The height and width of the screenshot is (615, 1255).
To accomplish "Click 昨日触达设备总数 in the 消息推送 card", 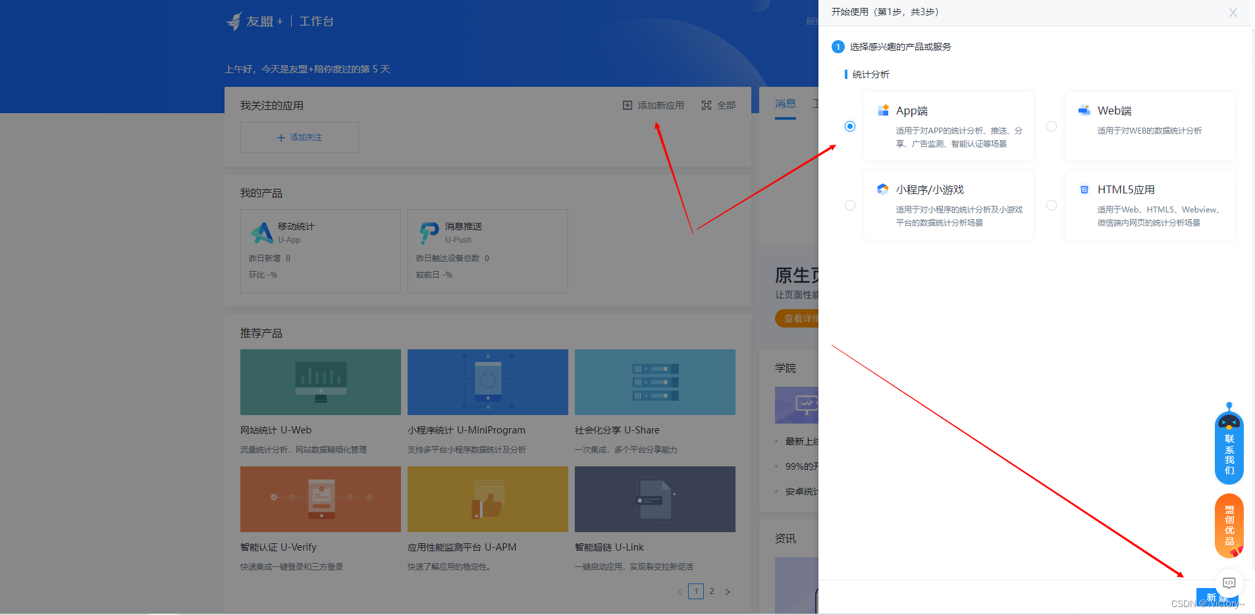I will tap(448, 258).
